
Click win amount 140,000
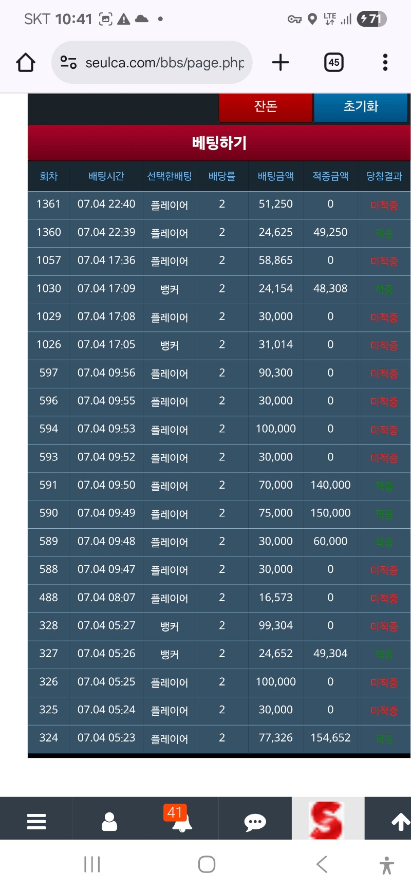point(331,485)
